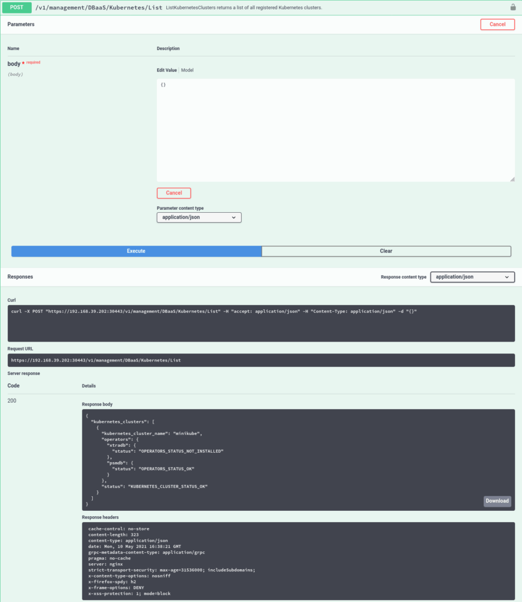Click the green POST method badge

click(17, 7)
